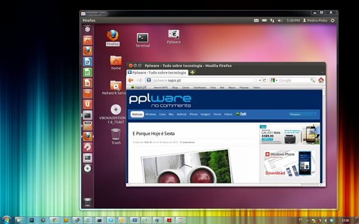Open the Ubuntu Dash home button
359x224 pixels.
coord(88,29)
